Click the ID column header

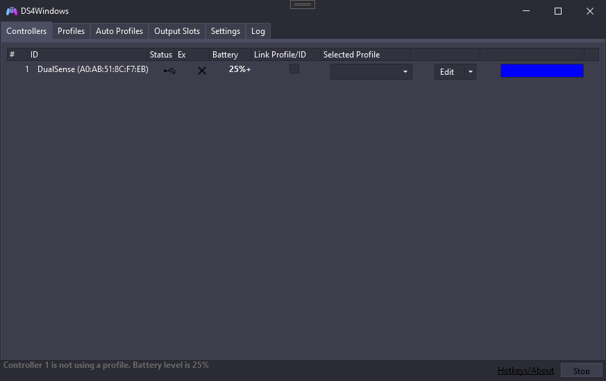(87, 54)
